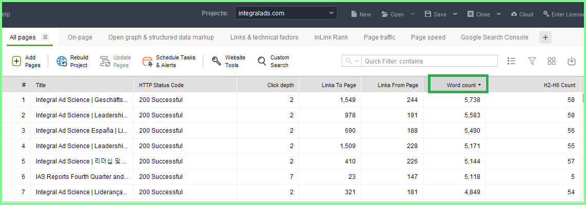The image size is (586, 205).
Task: Select the Korean-titled Integral Ad Science row
Action: pyautogui.click(x=291, y=161)
